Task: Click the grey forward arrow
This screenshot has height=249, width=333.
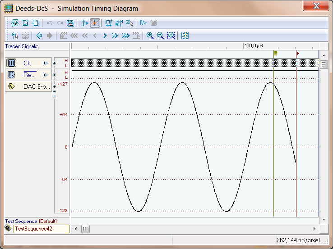Action: click(x=50, y=36)
